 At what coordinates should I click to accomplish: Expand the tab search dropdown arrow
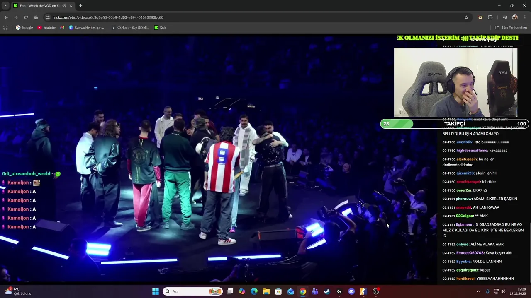pyautogui.click(x=5, y=6)
